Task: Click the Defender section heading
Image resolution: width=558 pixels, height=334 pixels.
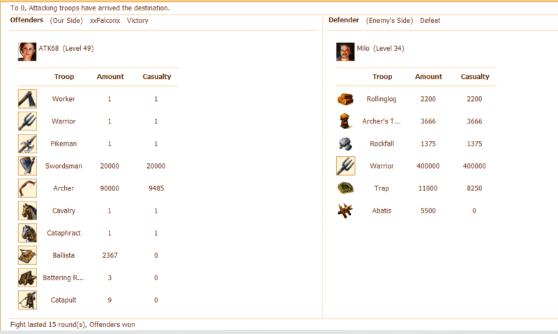Action: tap(344, 20)
